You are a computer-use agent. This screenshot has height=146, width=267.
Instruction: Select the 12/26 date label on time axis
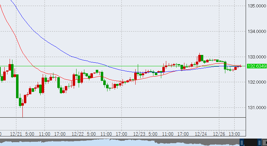[220, 134]
